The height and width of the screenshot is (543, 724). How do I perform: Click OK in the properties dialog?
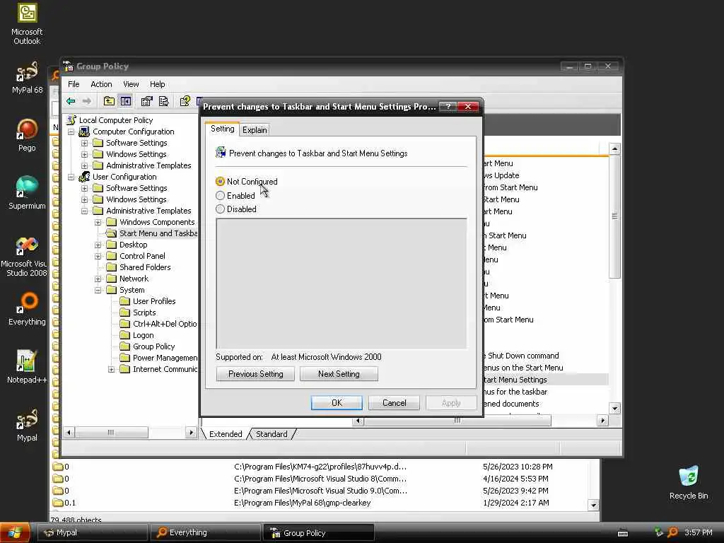337,402
